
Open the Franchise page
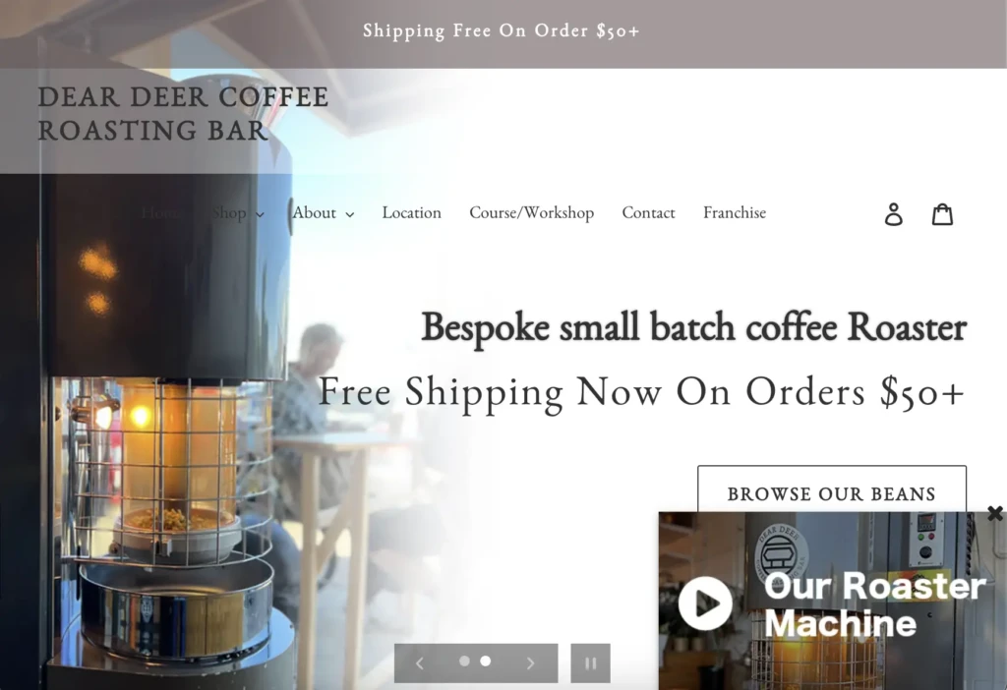(735, 212)
